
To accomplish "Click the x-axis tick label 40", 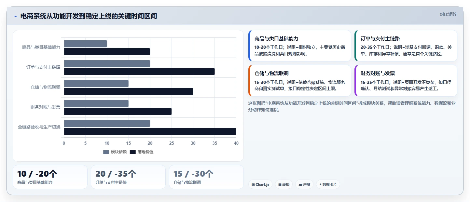I will [236, 143].
